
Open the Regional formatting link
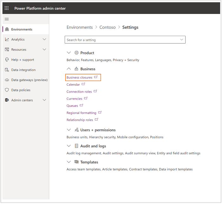pyautogui.click(x=82, y=113)
